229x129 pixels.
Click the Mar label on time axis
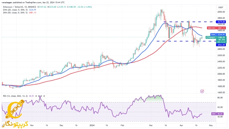pyautogui.click(x=151, y=125)
